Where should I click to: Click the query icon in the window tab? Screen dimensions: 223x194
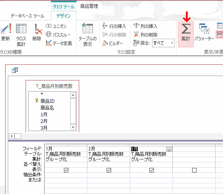15,70
